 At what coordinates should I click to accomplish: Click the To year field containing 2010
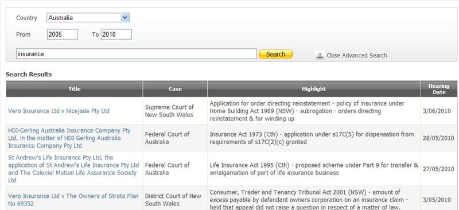coord(116,34)
